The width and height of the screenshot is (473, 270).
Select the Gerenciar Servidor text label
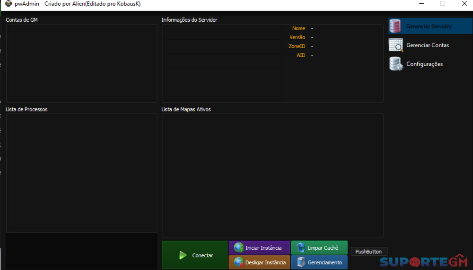coord(429,26)
